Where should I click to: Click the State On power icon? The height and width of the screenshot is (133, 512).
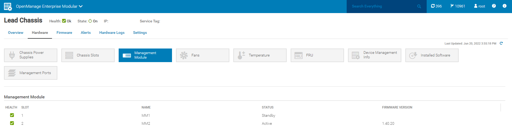tap(90, 21)
